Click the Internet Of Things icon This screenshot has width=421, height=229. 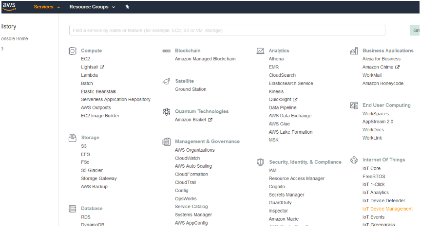pyautogui.click(x=354, y=160)
